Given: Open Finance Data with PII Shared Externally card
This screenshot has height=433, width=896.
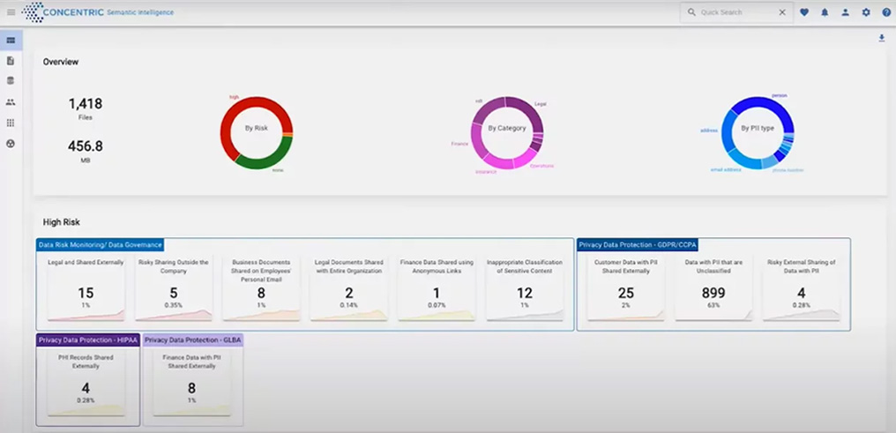Looking at the screenshot, I should click(192, 384).
